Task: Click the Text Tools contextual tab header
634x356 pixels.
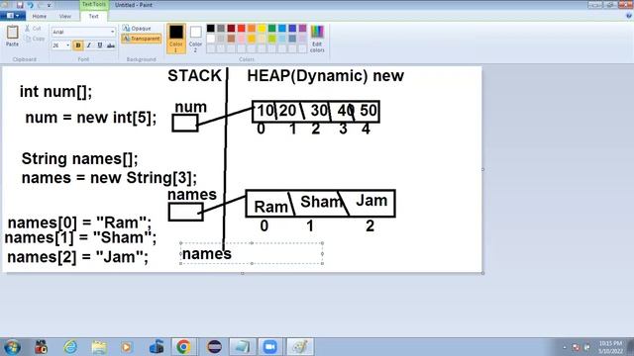Action: (x=94, y=4)
